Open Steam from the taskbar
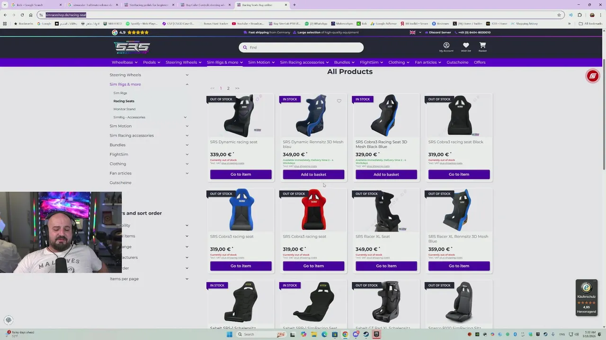Screen dimensions: 606x340 click(366, 334)
